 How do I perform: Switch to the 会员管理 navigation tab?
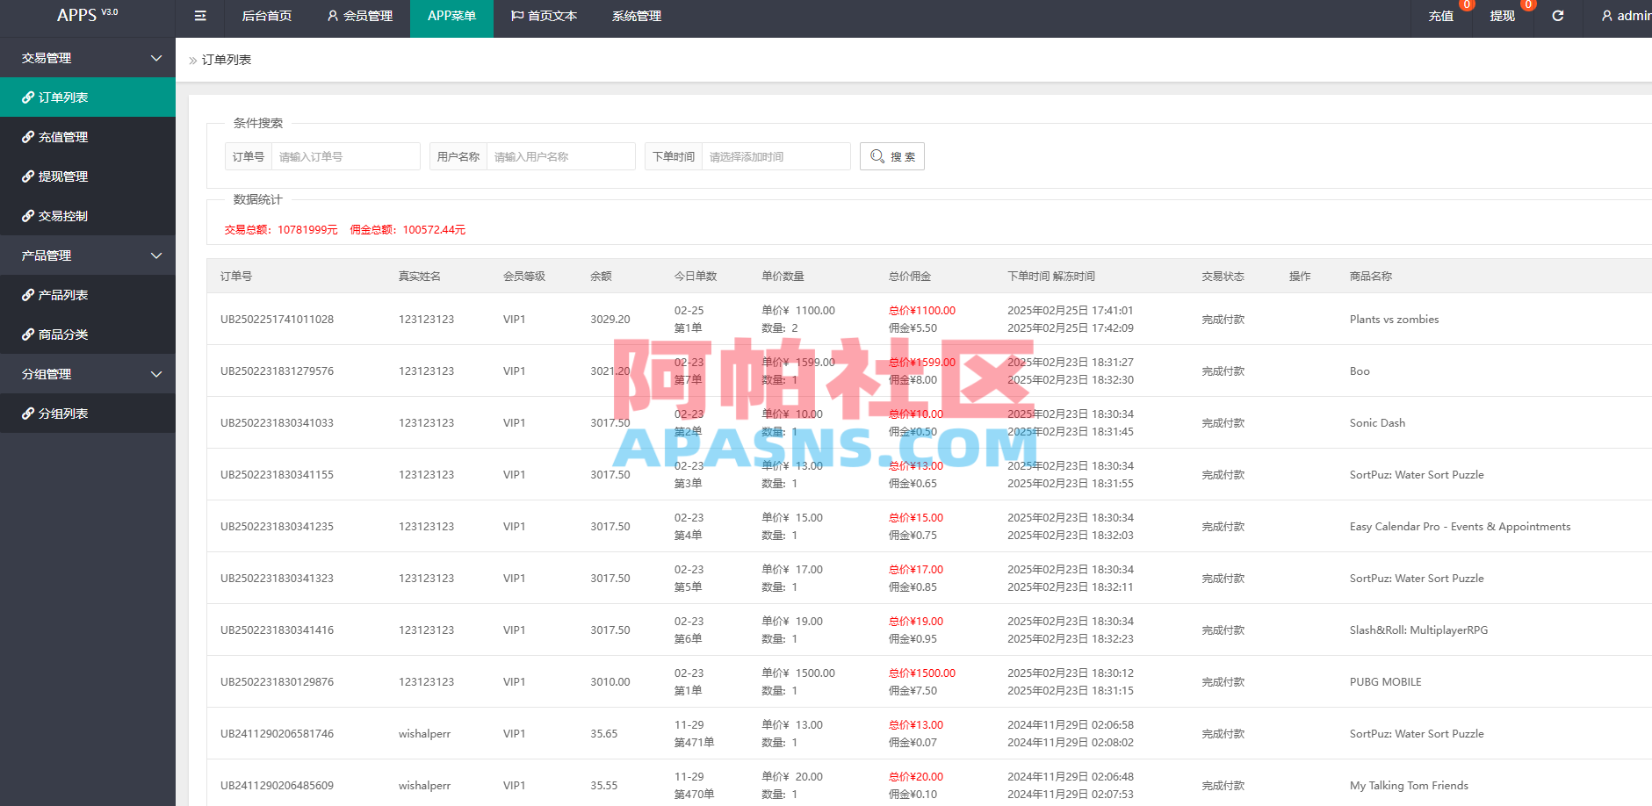coord(359,16)
